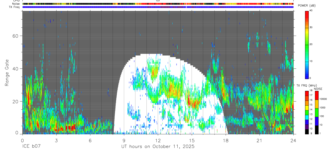Image resolution: width=330 pixels, height=152 pixels.
Task: Click the 21 hour tick on the time axis
Action: click(x=260, y=140)
